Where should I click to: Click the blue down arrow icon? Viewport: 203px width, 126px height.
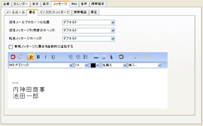point(111,57)
